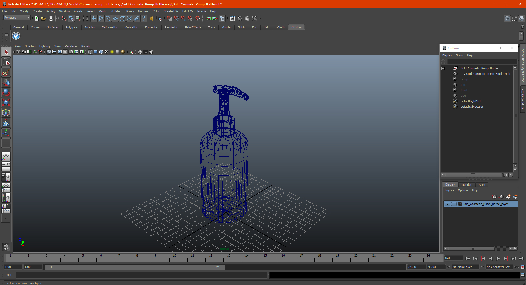This screenshot has width=526, height=285.
Task: Open the Render layer tab
Action: pyautogui.click(x=467, y=185)
